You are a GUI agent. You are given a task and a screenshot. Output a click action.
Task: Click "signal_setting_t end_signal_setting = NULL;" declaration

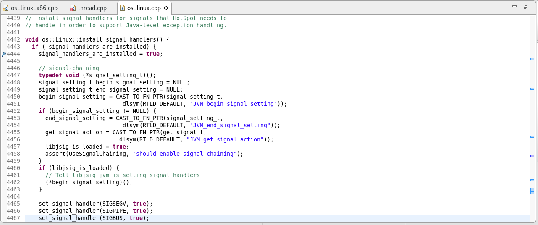(111, 90)
